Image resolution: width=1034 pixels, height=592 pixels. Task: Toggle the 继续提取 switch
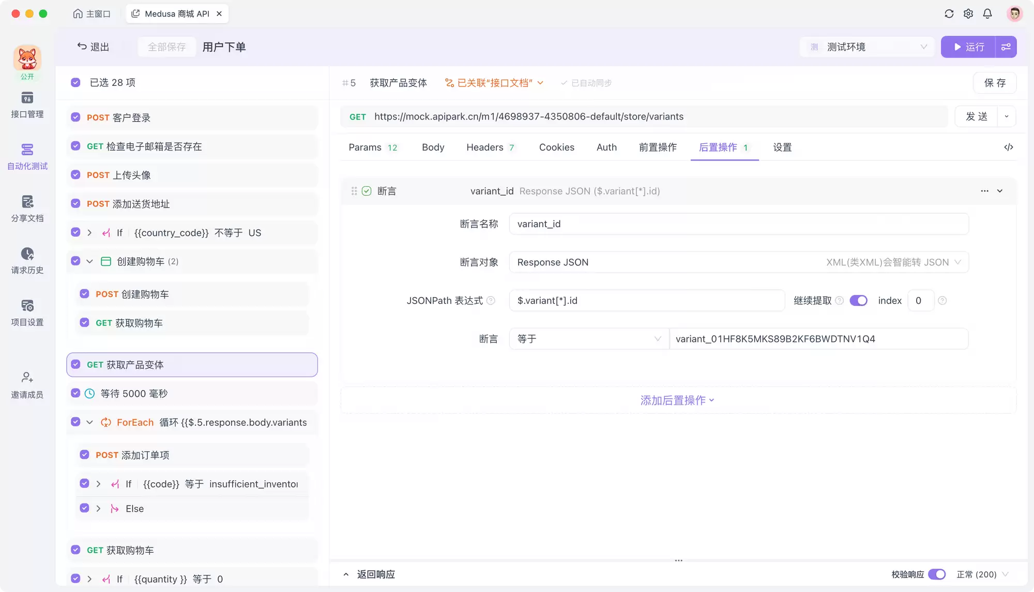(x=859, y=301)
